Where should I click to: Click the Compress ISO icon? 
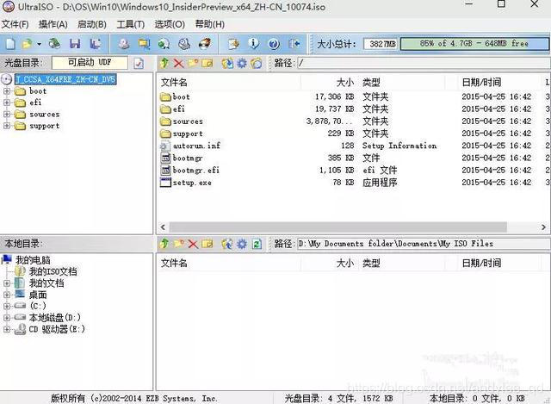(144, 44)
